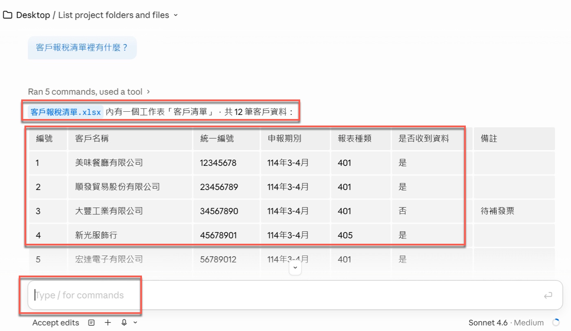Click the 'List project folders and files' title
571x331 pixels.
pos(113,15)
